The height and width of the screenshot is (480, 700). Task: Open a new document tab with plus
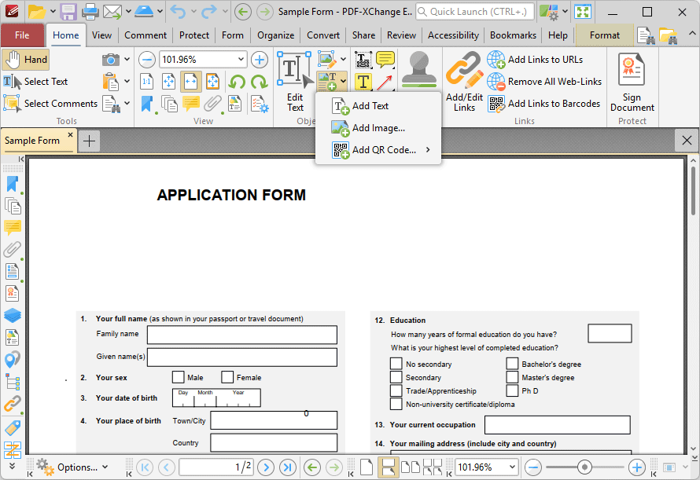pyautogui.click(x=90, y=141)
